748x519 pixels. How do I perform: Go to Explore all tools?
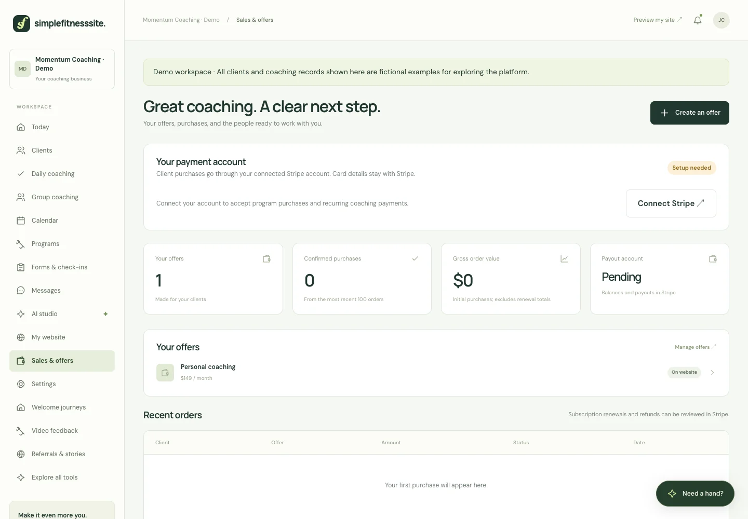tap(62, 477)
